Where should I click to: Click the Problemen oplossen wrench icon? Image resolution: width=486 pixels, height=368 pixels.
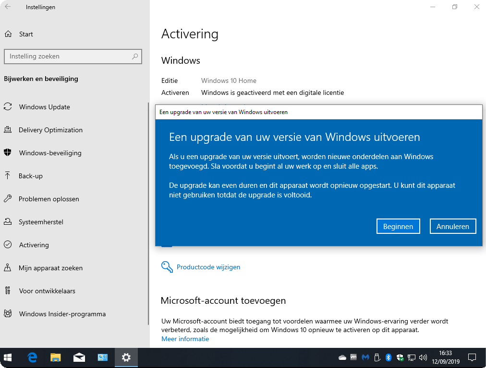[x=8, y=199]
